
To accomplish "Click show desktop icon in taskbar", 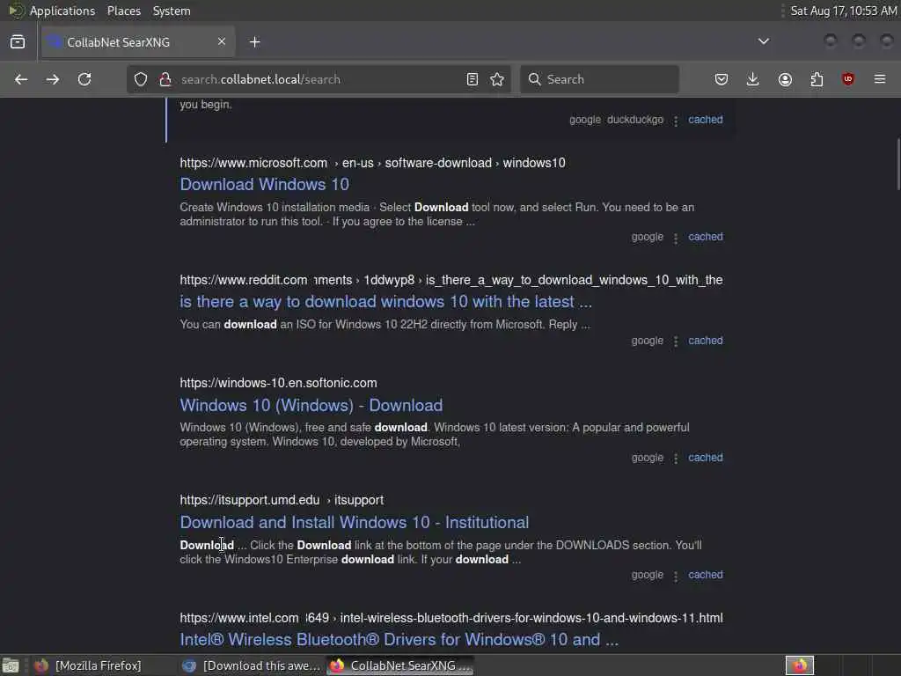I will tap(11, 665).
